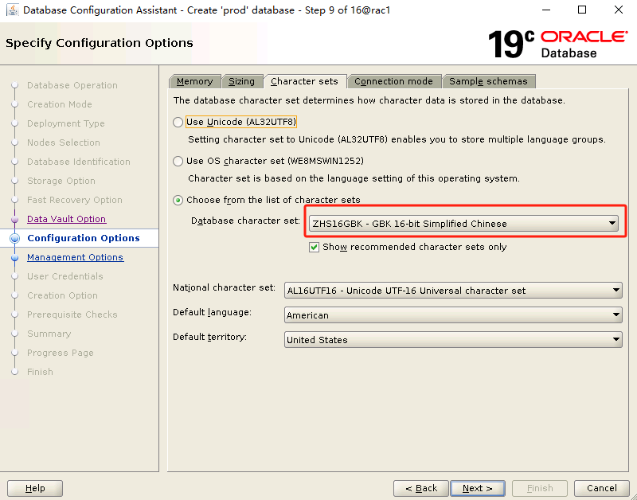
Task: Maximize the Database Configuration Assistant window
Action: click(582, 10)
